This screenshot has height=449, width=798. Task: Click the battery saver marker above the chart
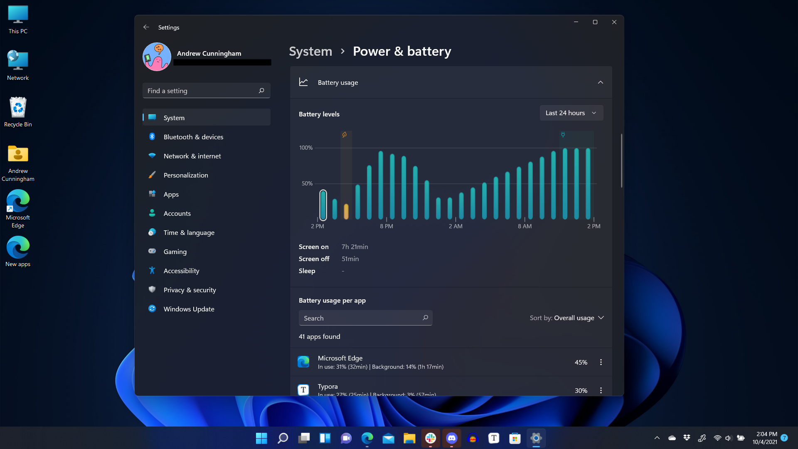344,135
